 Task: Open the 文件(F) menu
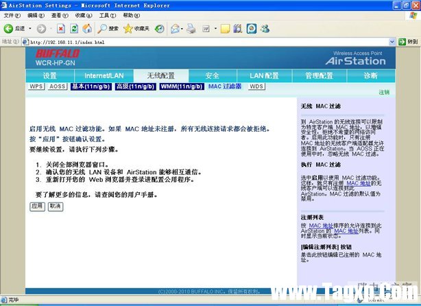pyautogui.click(x=12, y=16)
